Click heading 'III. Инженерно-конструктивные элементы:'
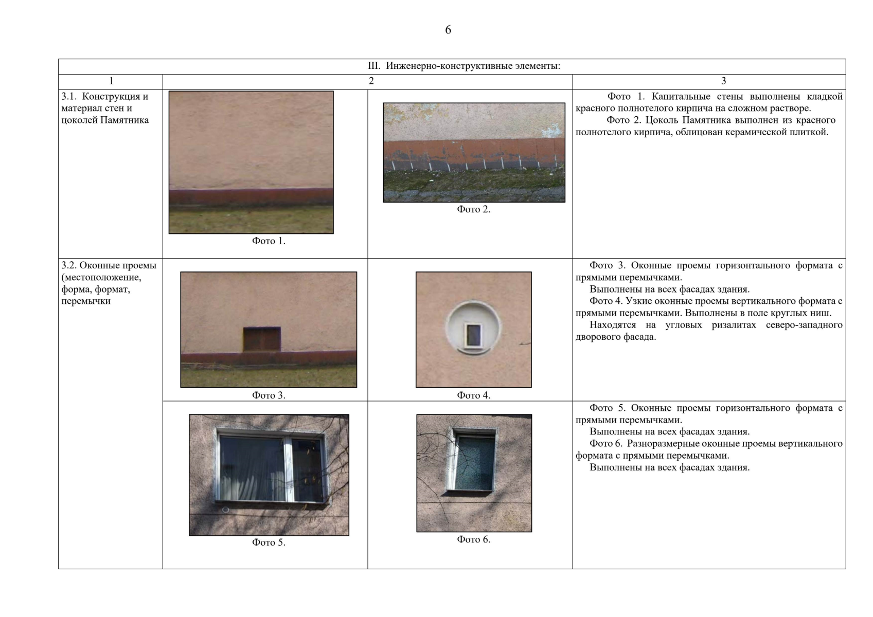Image resolution: width=873 pixels, height=617 pixels. pos(464,66)
